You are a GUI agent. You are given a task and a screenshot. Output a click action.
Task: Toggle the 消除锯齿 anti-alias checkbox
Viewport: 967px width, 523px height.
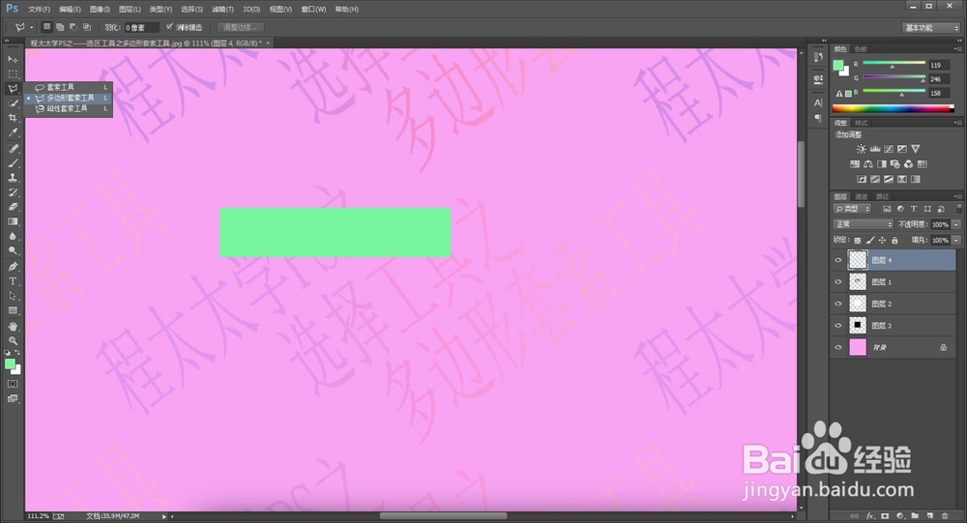click(169, 27)
